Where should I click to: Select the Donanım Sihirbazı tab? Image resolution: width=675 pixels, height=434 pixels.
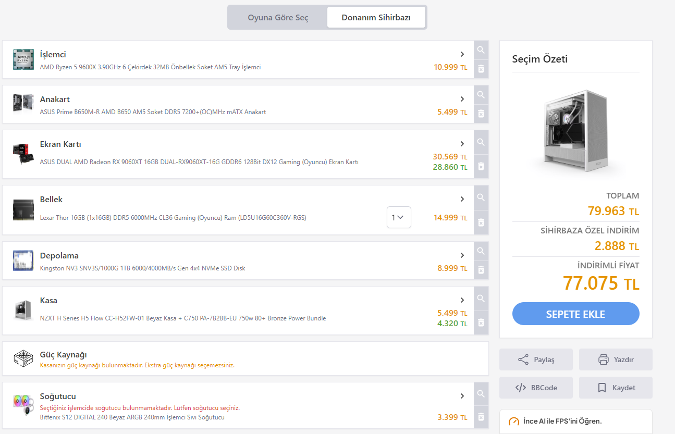pos(376,18)
